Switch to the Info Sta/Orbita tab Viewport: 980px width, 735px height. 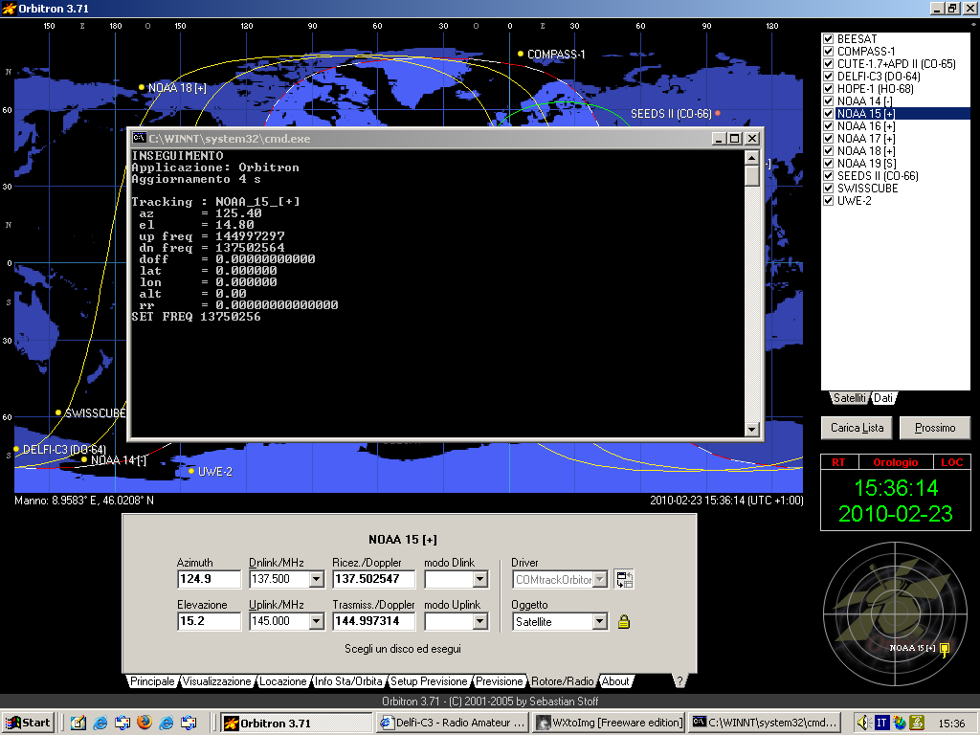coord(348,681)
